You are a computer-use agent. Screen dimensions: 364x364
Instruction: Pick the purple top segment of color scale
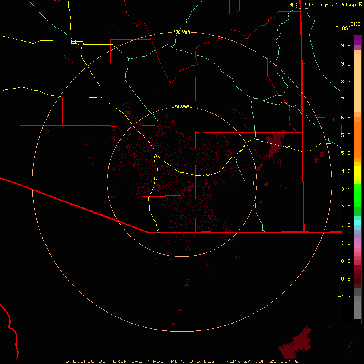point(357,40)
